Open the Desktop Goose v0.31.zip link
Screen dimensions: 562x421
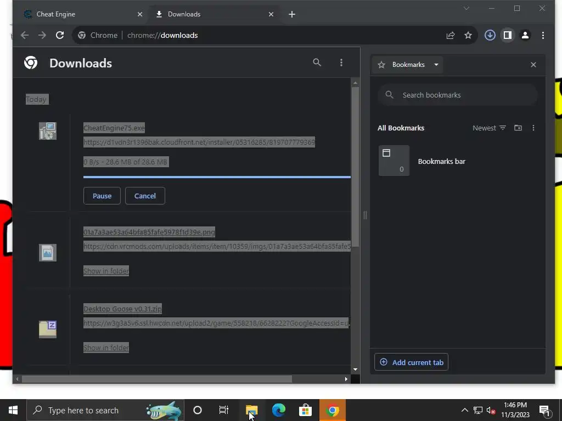click(122, 309)
